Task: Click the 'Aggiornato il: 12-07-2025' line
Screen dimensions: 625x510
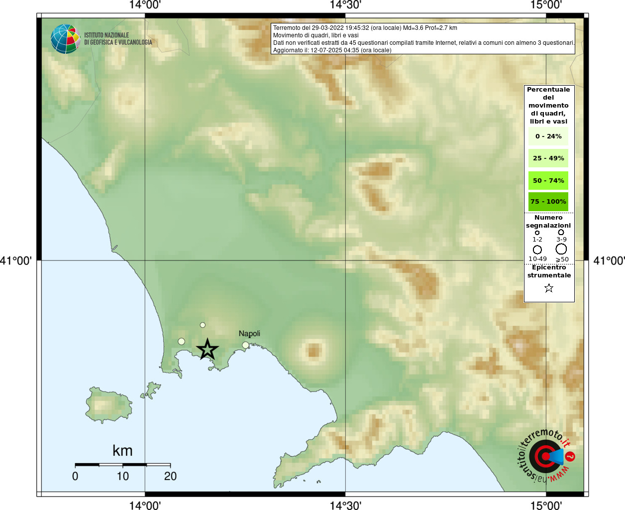Action: pos(332,50)
